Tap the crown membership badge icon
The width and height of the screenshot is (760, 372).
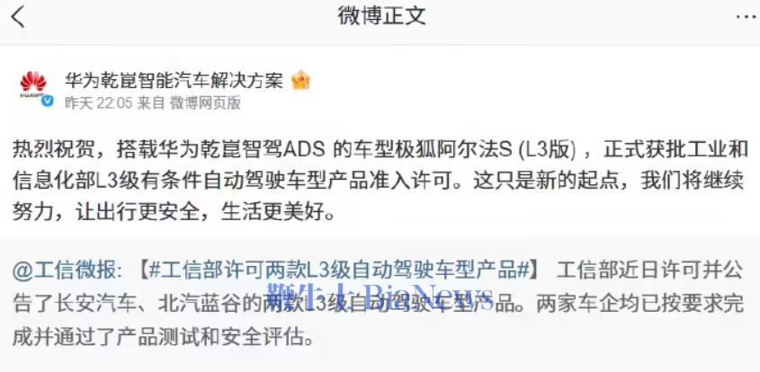(x=300, y=80)
